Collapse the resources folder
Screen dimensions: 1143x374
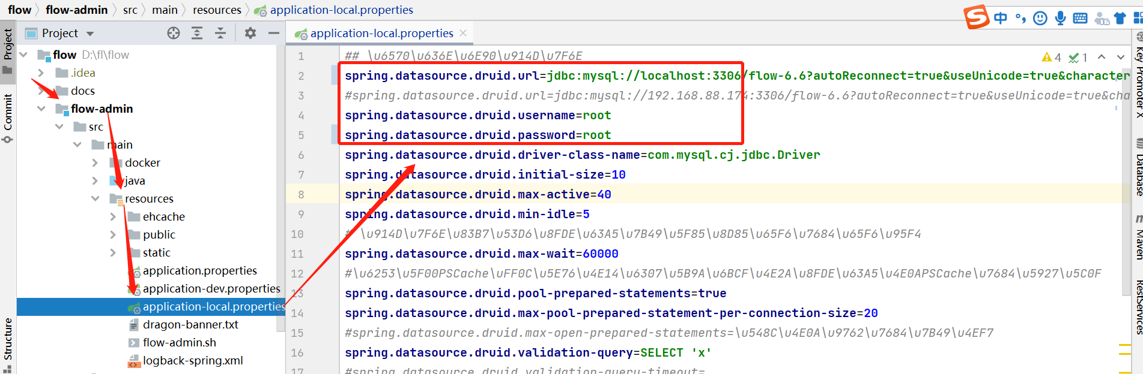coord(96,198)
